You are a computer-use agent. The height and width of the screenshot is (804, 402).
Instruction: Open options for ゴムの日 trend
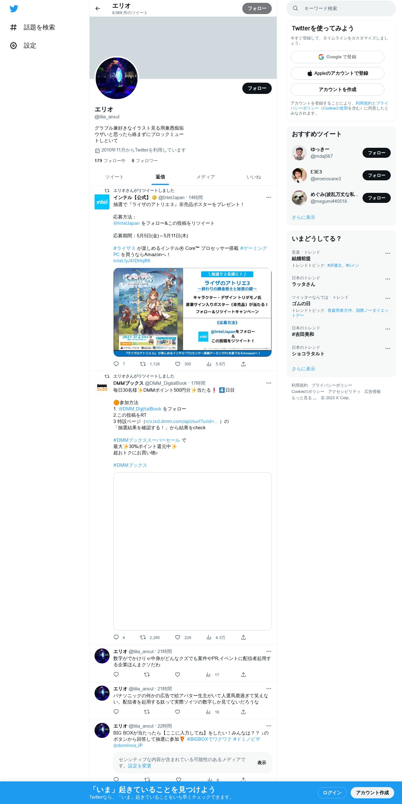pos(388,298)
